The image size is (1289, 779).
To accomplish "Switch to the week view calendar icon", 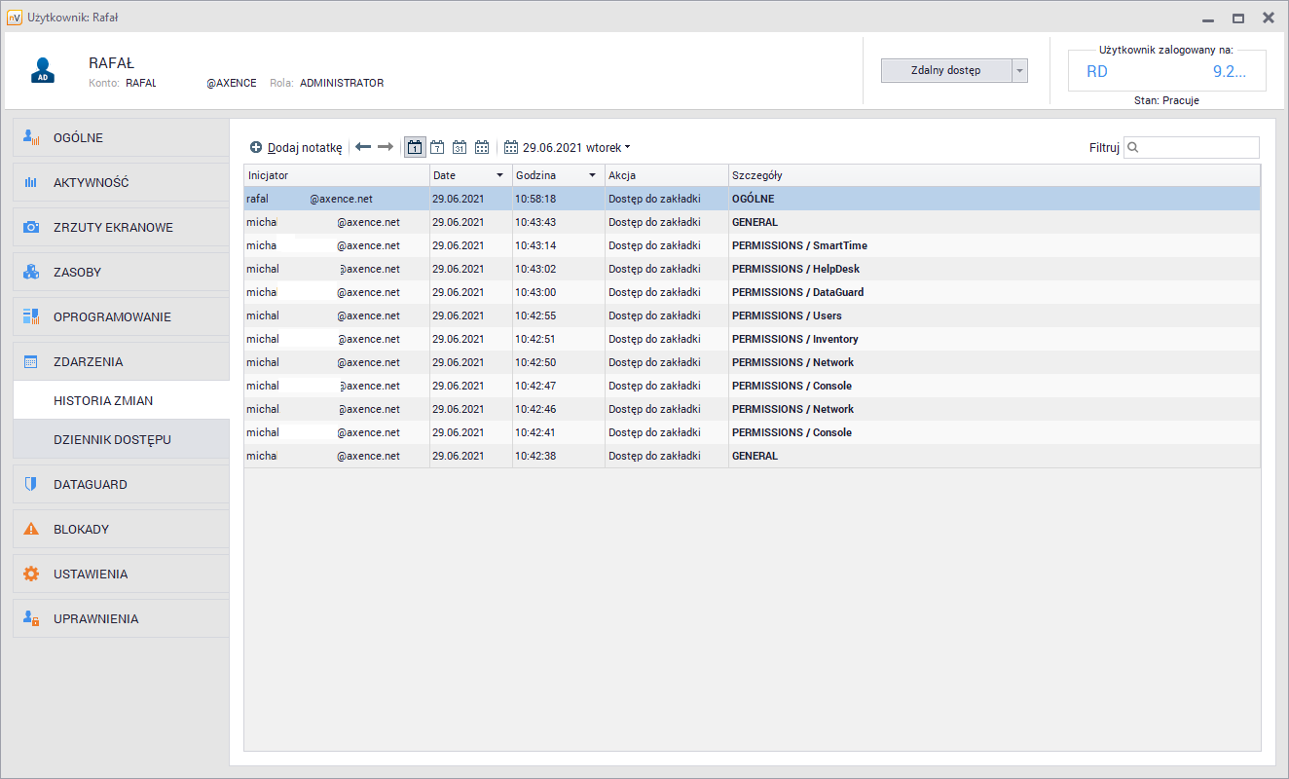I will (437, 147).
